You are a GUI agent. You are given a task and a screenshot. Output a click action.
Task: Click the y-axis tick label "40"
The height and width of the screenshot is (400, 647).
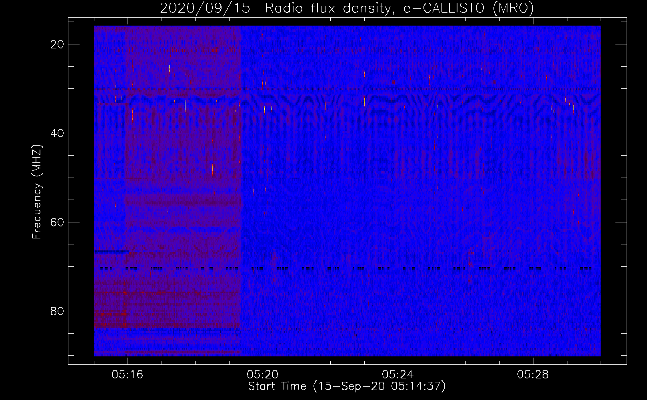coord(57,133)
